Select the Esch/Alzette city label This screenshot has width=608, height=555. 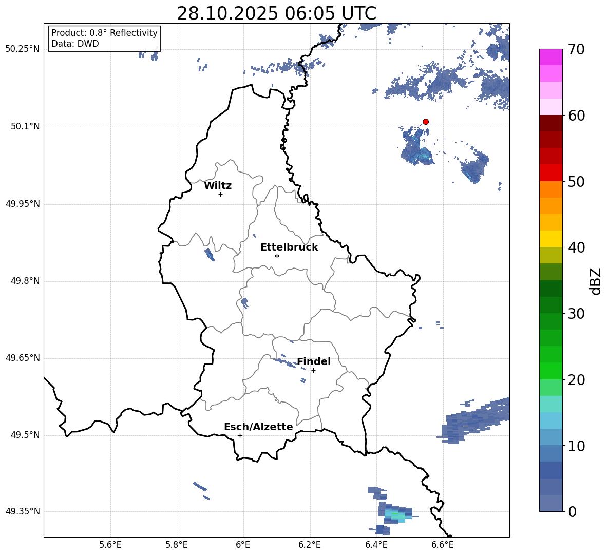click(258, 427)
